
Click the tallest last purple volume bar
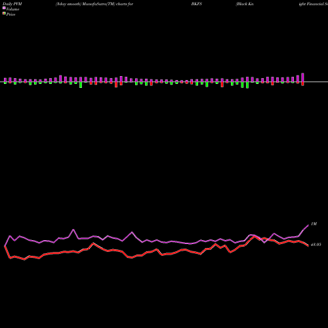(x=302, y=77)
